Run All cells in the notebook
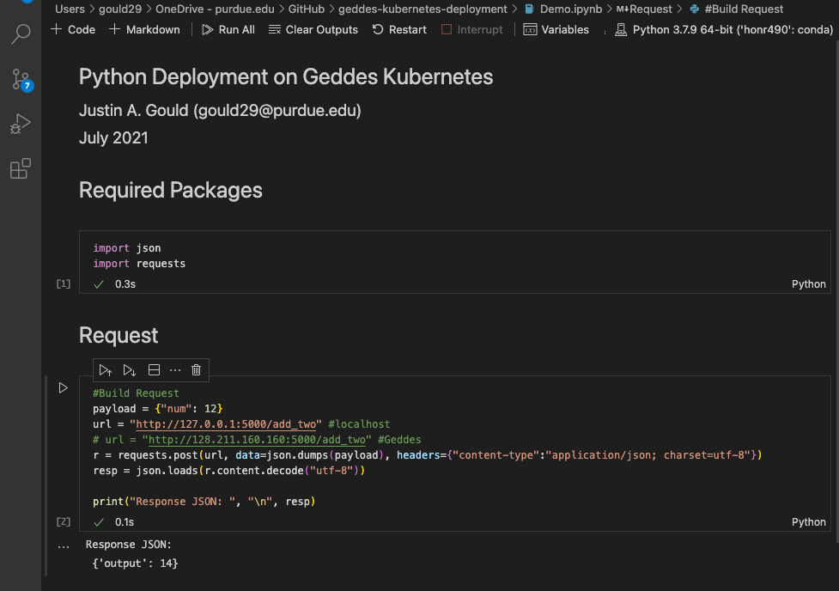Screen dimensions: 839x591 (x=228, y=29)
